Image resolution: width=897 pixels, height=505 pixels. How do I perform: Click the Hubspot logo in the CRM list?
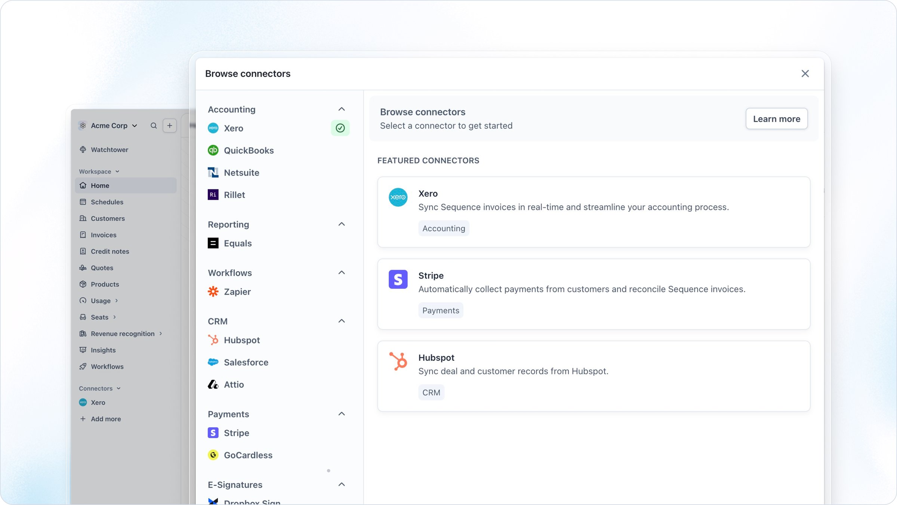coord(213,340)
